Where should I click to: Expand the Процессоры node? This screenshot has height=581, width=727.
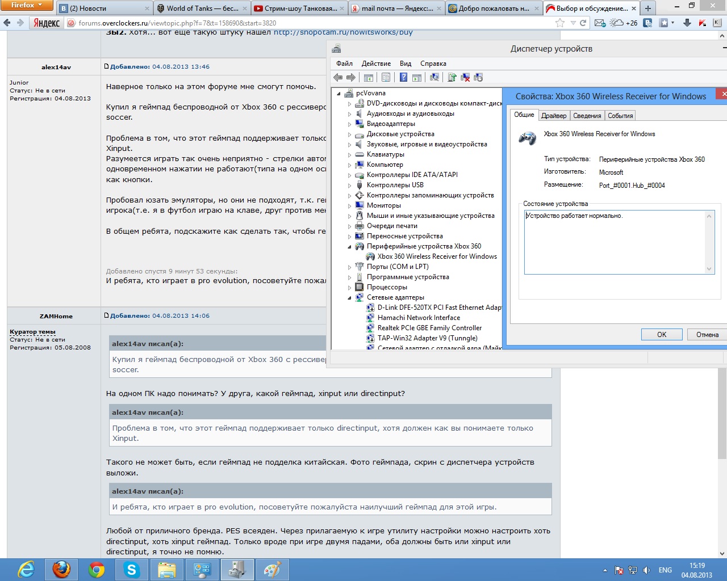pyautogui.click(x=350, y=287)
